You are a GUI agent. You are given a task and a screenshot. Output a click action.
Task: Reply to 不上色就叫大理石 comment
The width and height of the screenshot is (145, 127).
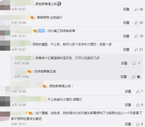tap(128, 105)
